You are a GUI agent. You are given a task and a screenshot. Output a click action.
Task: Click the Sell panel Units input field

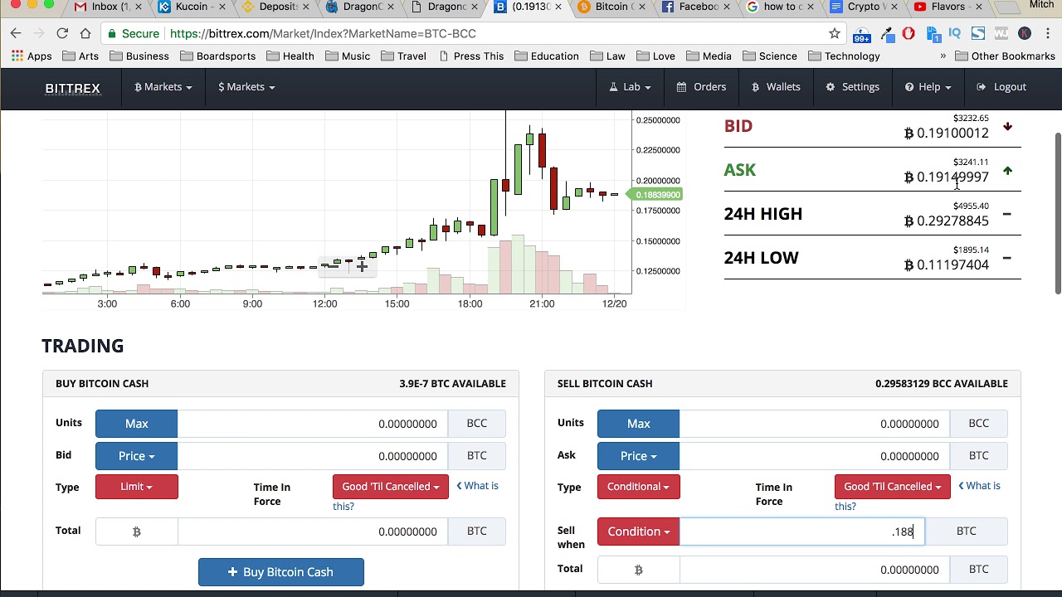pos(815,424)
